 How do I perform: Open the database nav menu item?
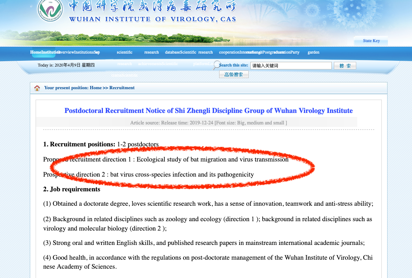(172, 53)
